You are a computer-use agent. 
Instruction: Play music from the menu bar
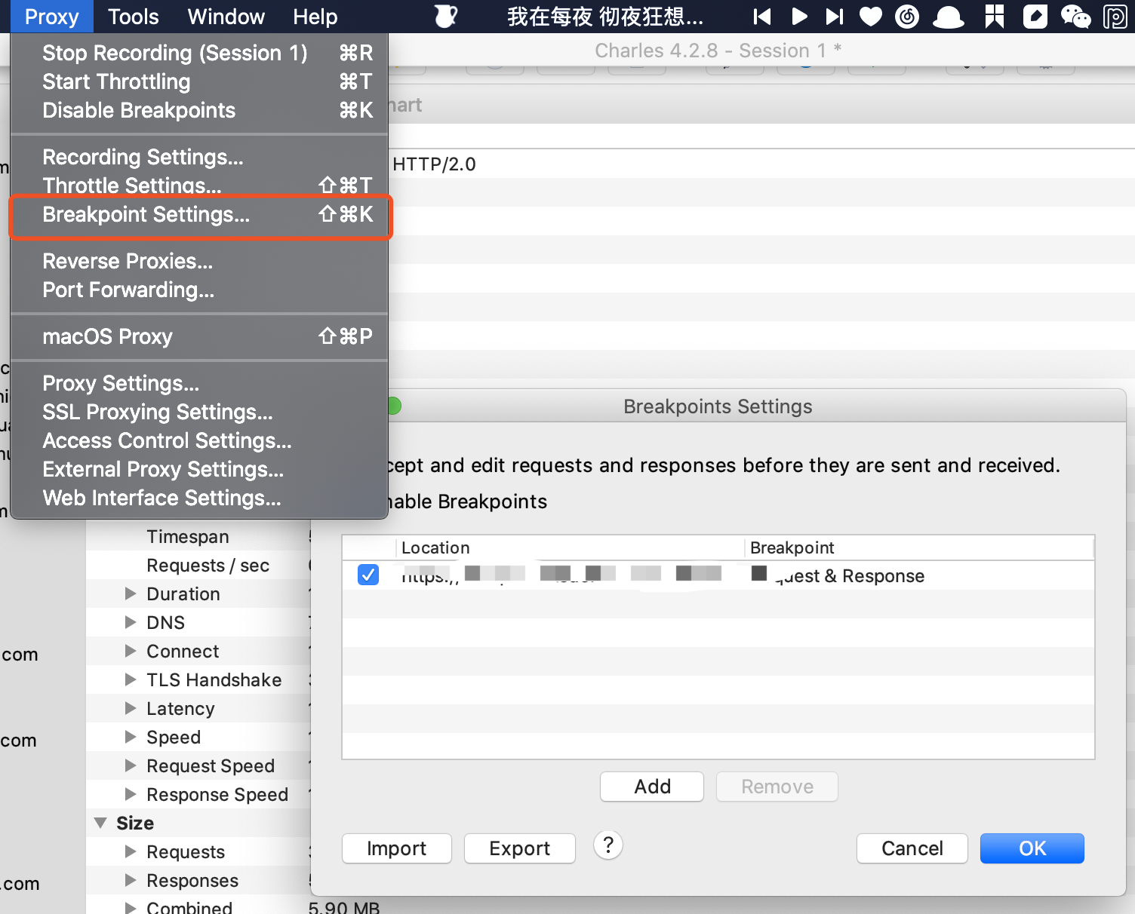tap(799, 16)
